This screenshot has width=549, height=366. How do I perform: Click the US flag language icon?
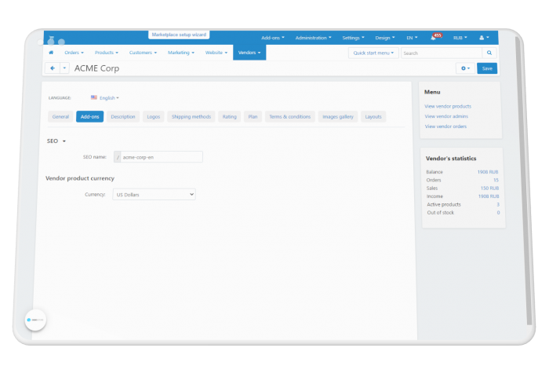tap(94, 97)
